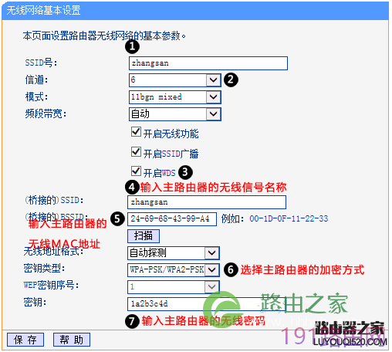Click the (桥接的)BSSID MAC address field
Viewport: 392px width, 352px height.
point(172,219)
